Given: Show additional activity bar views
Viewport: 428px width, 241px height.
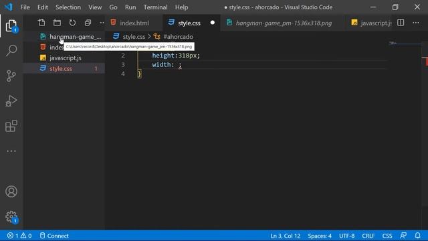Looking at the screenshot, I should click(x=11, y=151).
